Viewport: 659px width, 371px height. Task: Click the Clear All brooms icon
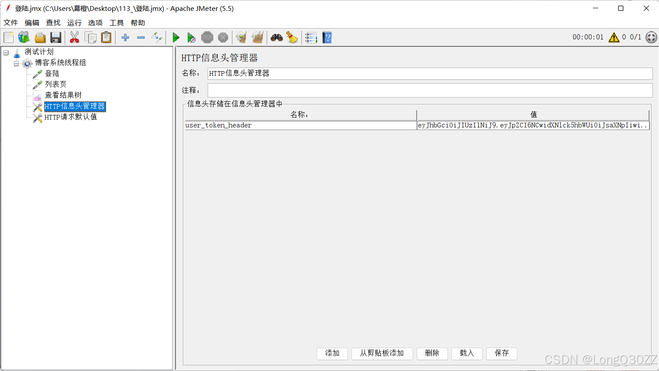point(258,38)
